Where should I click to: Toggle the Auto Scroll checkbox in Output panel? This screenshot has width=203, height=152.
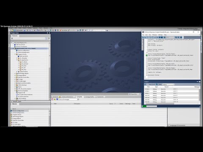click(x=148, y=84)
